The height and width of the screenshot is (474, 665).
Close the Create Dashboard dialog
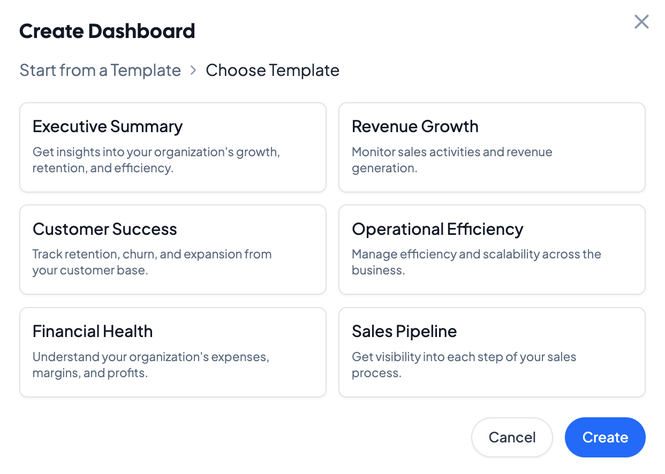pos(641,22)
